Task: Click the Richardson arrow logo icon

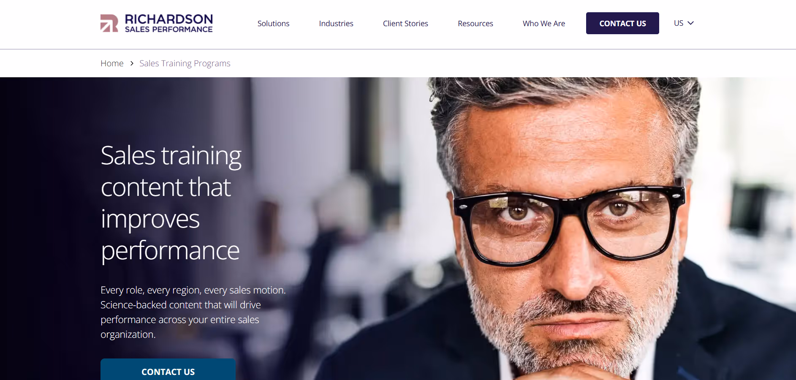Action: pos(109,23)
